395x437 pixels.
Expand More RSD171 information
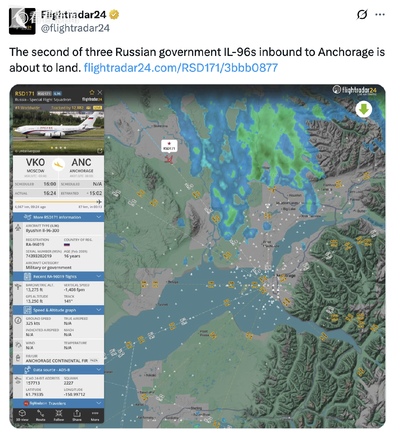tap(58, 217)
